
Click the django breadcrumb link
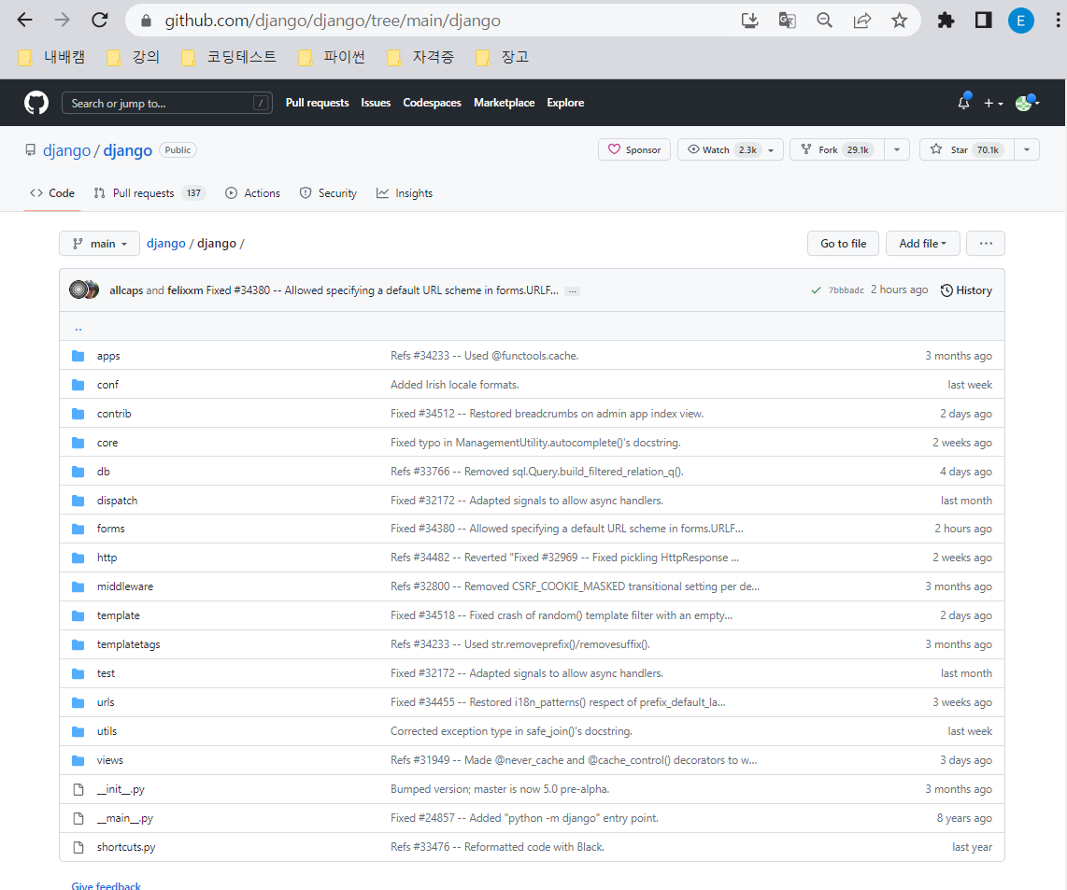(x=166, y=244)
